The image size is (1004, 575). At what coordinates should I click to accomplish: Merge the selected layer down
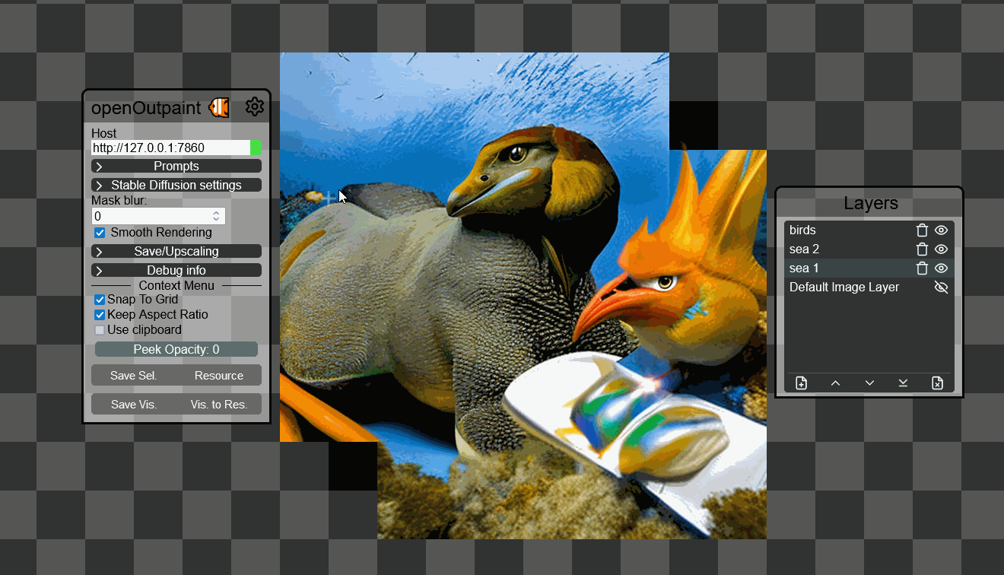903,383
